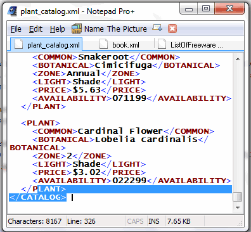
Task: Click the word Cimicifuga in the editor
Action: (124, 65)
